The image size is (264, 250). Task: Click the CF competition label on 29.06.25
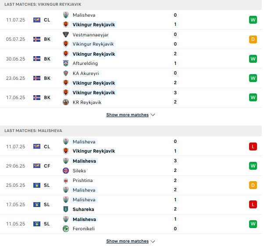click(x=47, y=166)
